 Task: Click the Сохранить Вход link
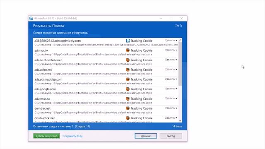72,136
